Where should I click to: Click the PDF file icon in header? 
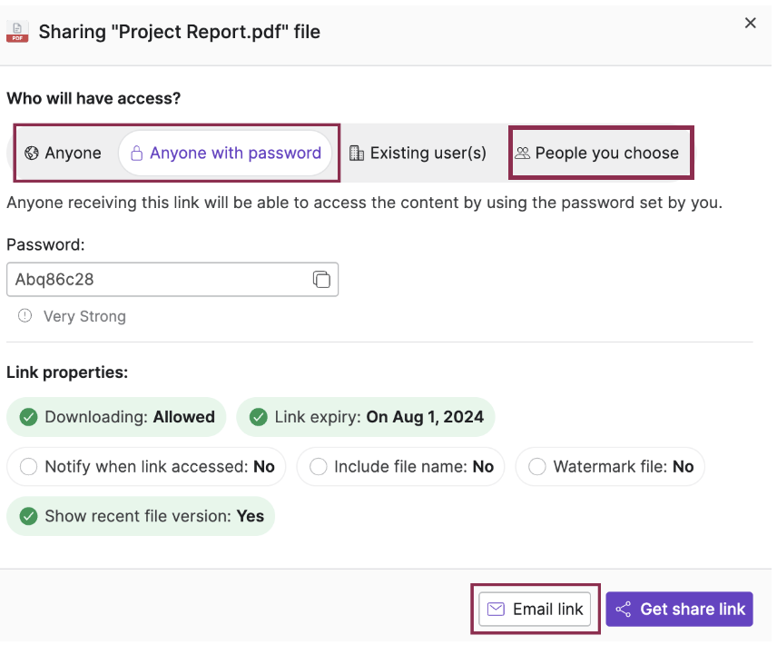tap(17, 32)
